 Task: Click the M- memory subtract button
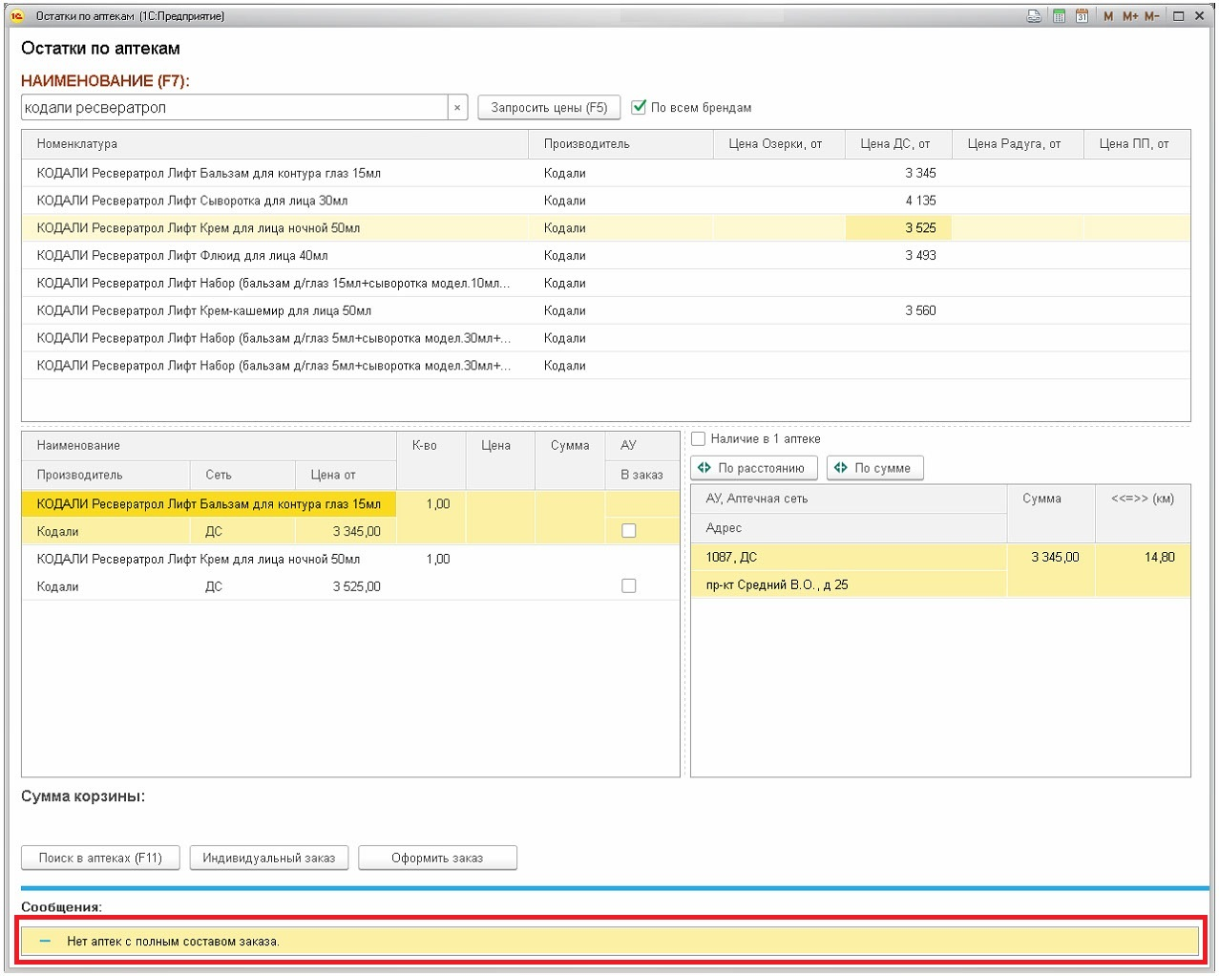pos(1151,16)
